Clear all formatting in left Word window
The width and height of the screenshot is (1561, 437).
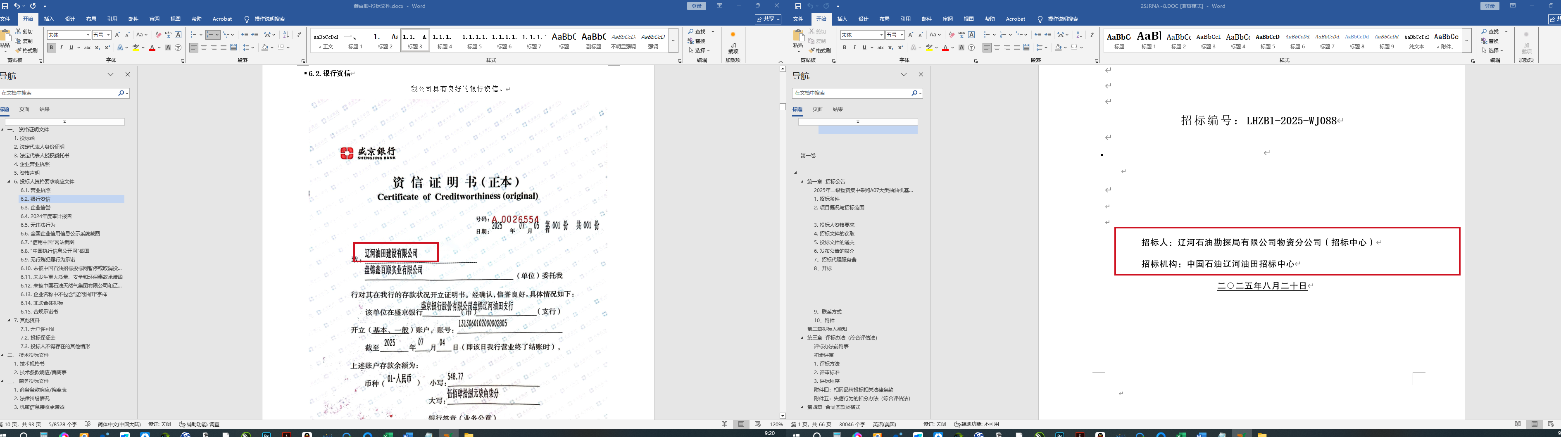(158, 35)
